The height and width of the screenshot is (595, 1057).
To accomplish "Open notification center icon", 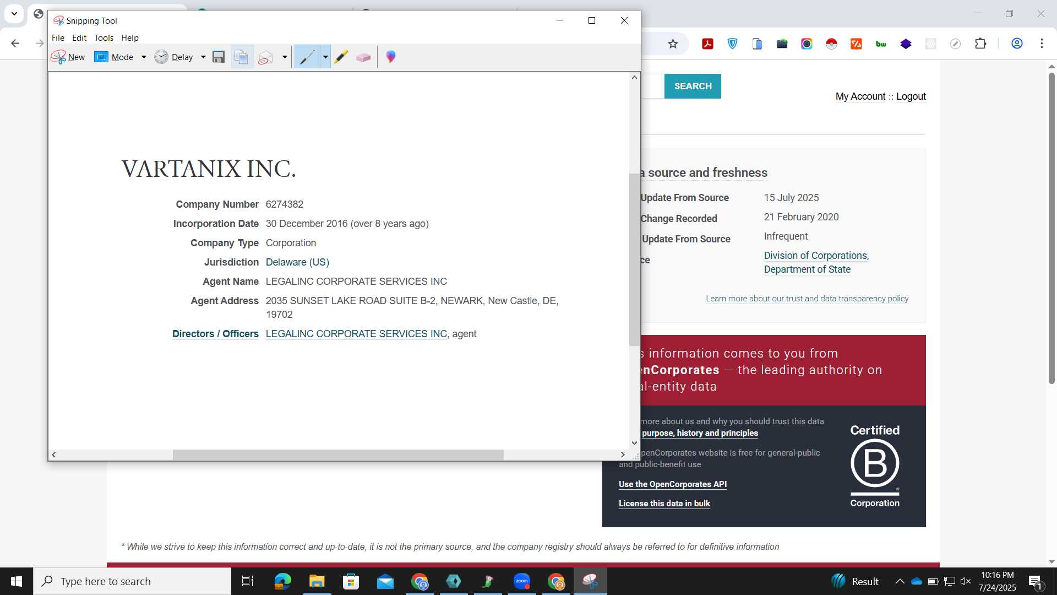I will [x=1035, y=581].
